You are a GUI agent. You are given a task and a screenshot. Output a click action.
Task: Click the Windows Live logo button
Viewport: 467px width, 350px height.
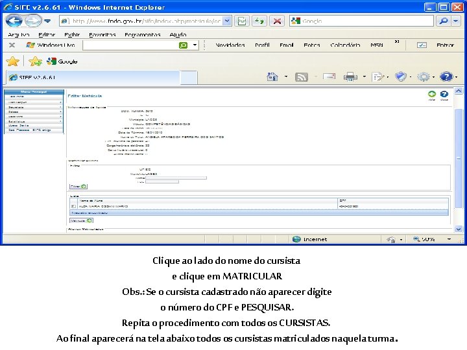[51, 45]
